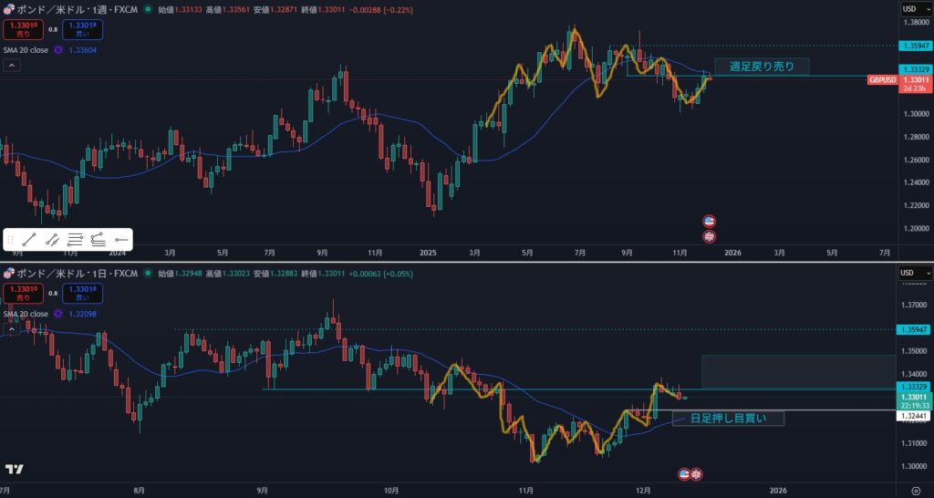Click the TradingView logo in the daily chart

[14, 469]
